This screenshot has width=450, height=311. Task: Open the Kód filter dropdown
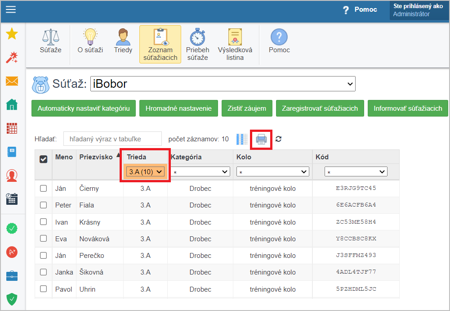tap(356, 172)
